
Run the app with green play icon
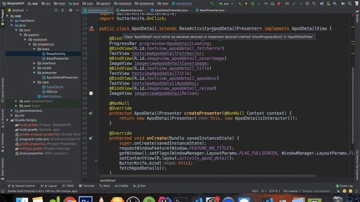(240, 3)
